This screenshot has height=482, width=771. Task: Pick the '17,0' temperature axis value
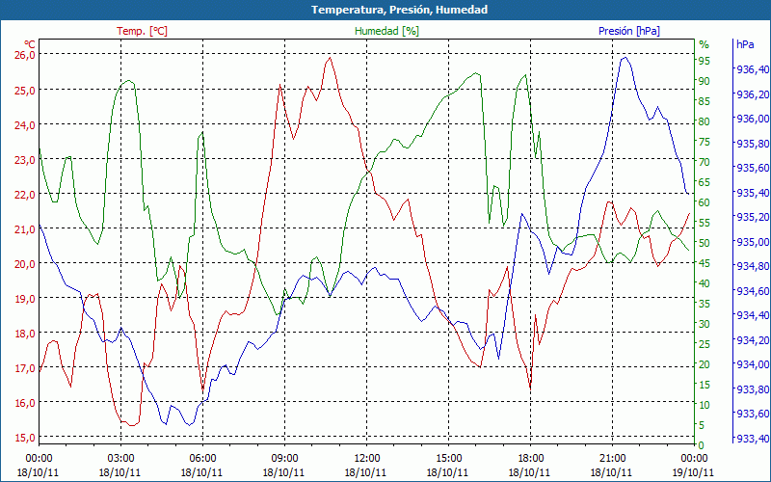click(26, 368)
